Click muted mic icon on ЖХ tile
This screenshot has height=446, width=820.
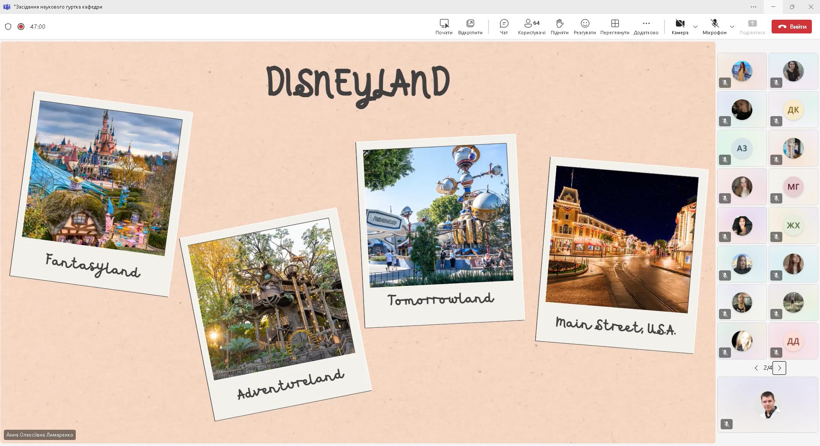pyautogui.click(x=776, y=237)
